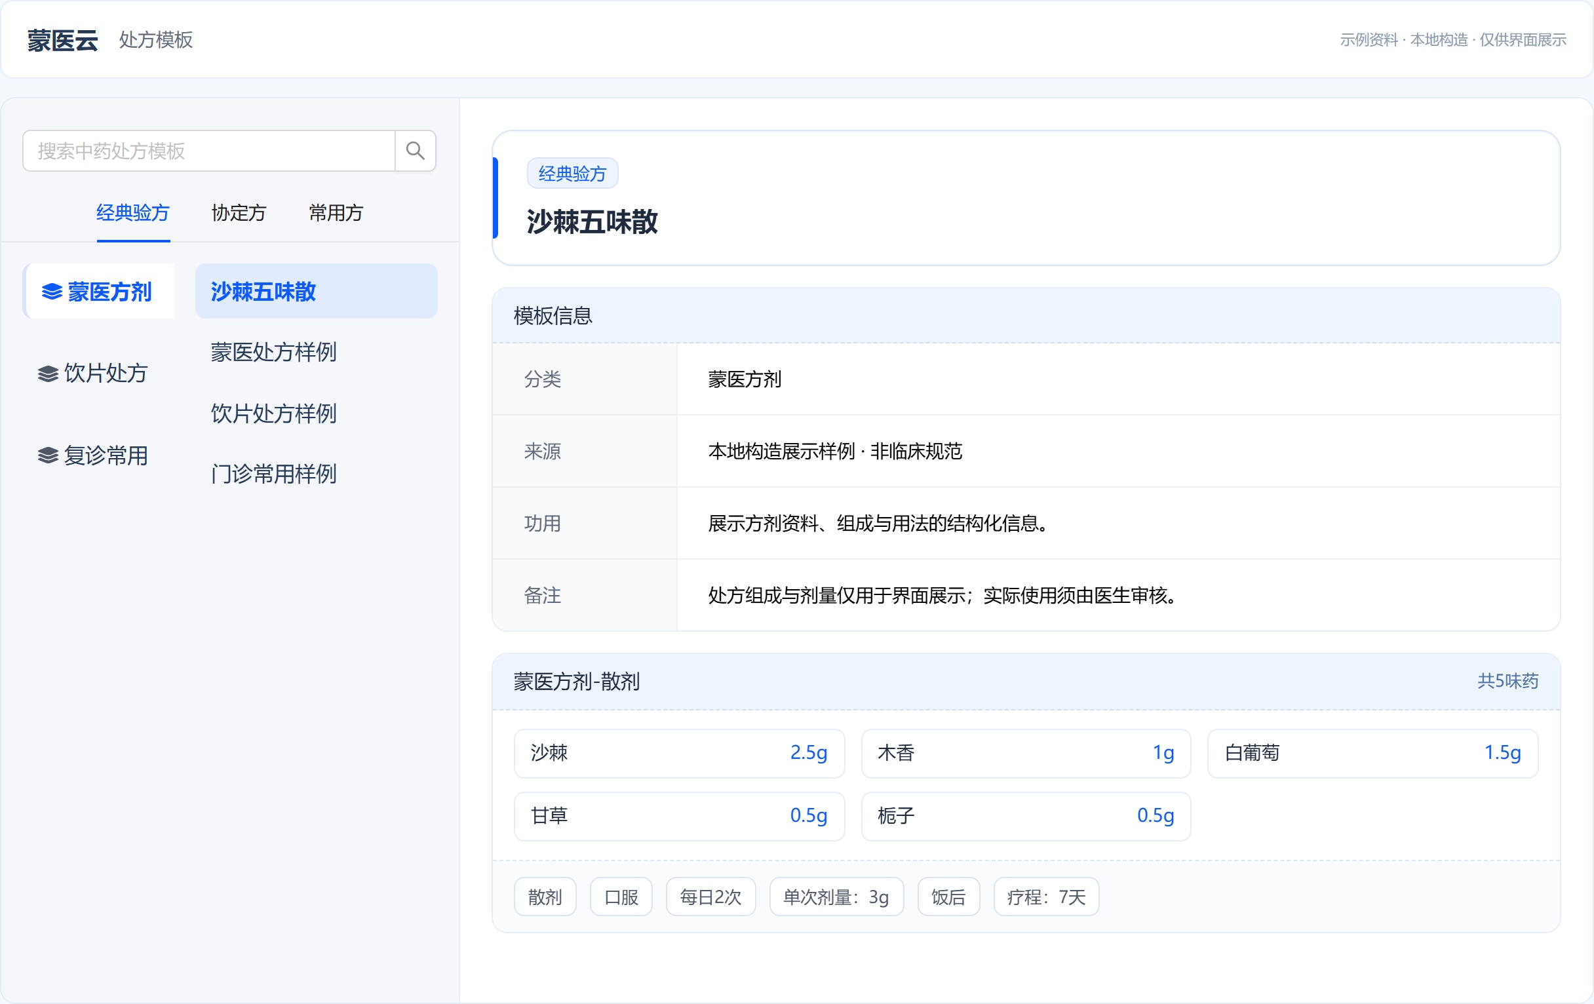The height and width of the screenshot is (1004, 1594).
Task: Click the 饮片处方 layers icon
Action: pyautogui.click(x=48, y=374)
